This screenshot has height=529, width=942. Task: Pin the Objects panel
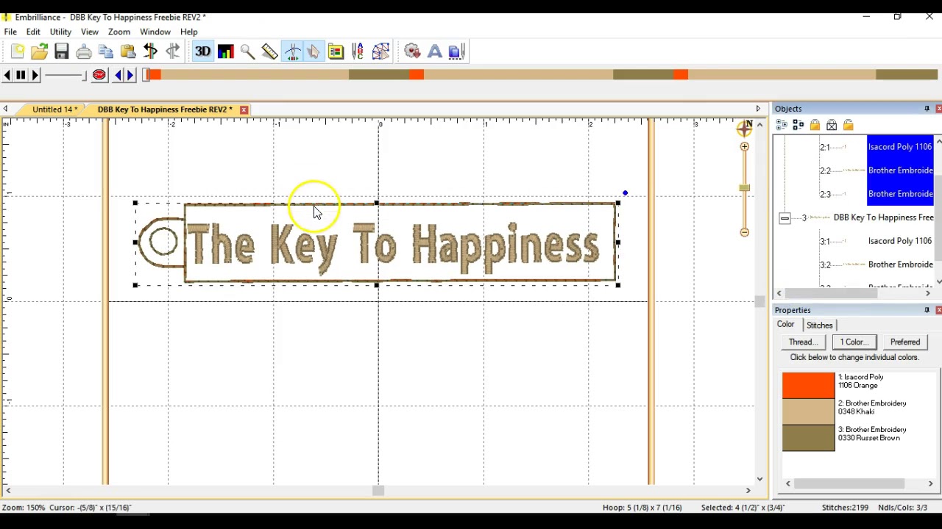tap(927, 109)
